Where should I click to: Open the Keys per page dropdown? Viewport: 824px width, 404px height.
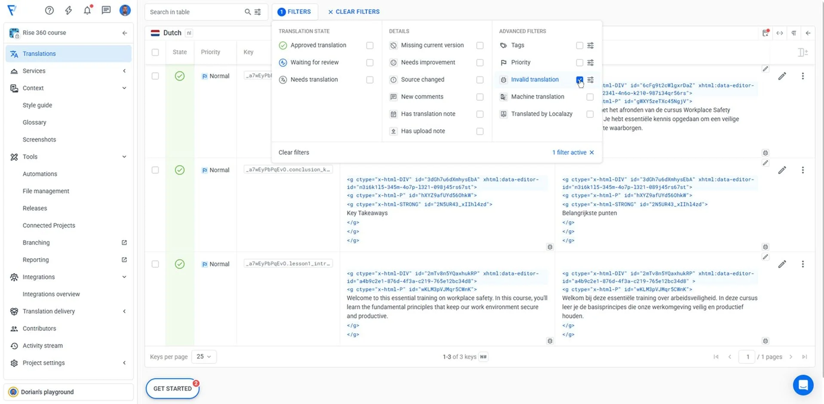(204, 357)
